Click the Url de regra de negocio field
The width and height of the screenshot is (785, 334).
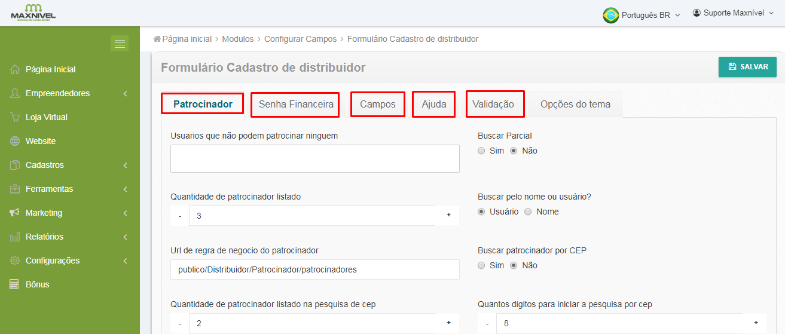314,269
